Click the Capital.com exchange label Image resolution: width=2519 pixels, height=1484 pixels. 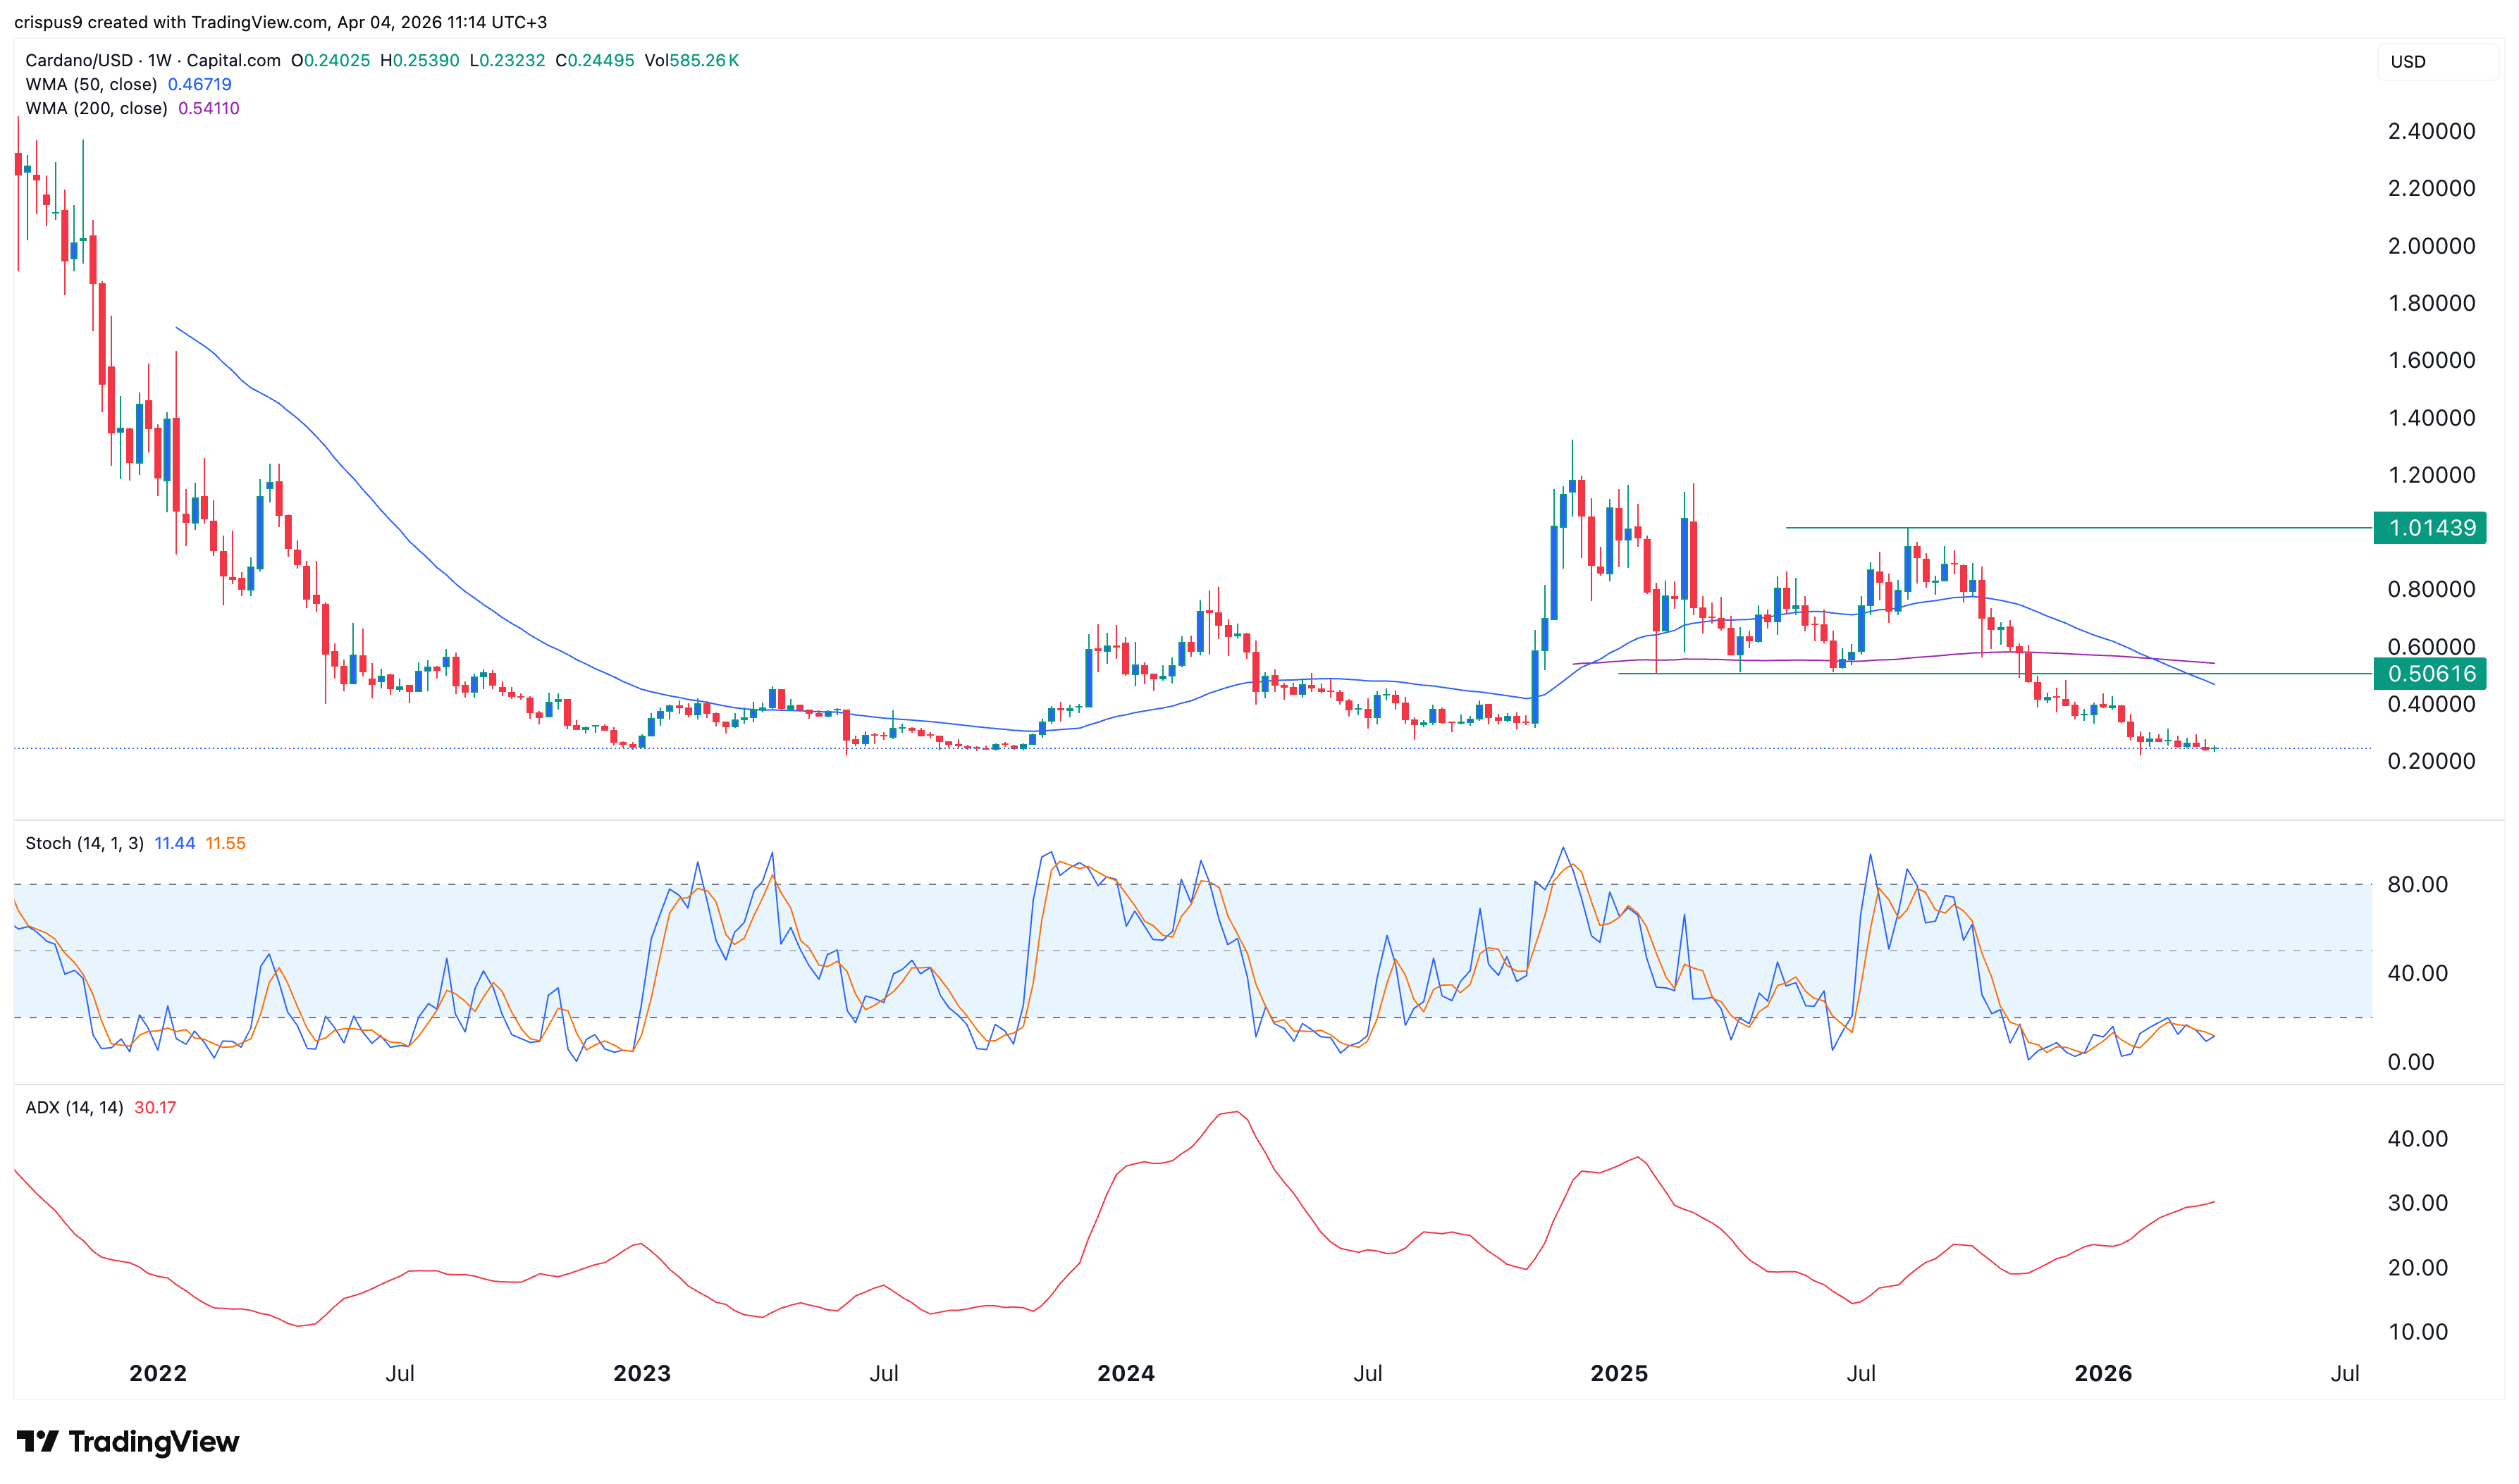pos(237,60)
